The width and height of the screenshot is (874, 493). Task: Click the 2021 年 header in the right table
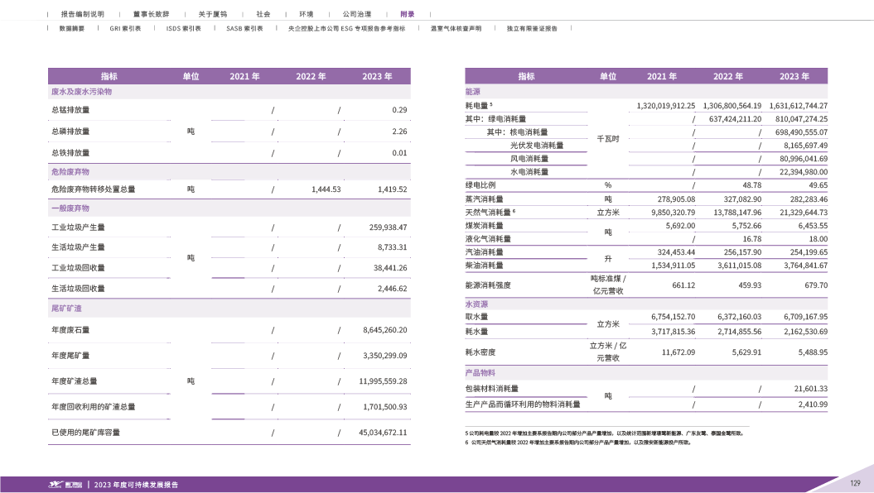662,76
